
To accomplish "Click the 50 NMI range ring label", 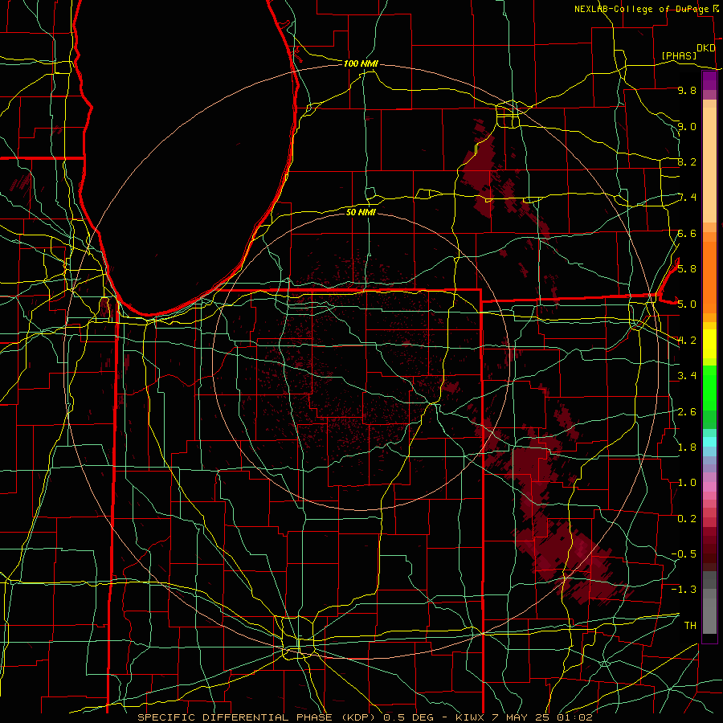I will pos(361,212).
